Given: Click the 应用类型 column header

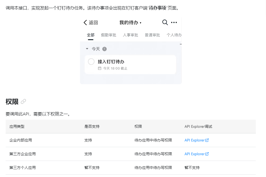Looking at the screenshot, I should tap(17, 126).
